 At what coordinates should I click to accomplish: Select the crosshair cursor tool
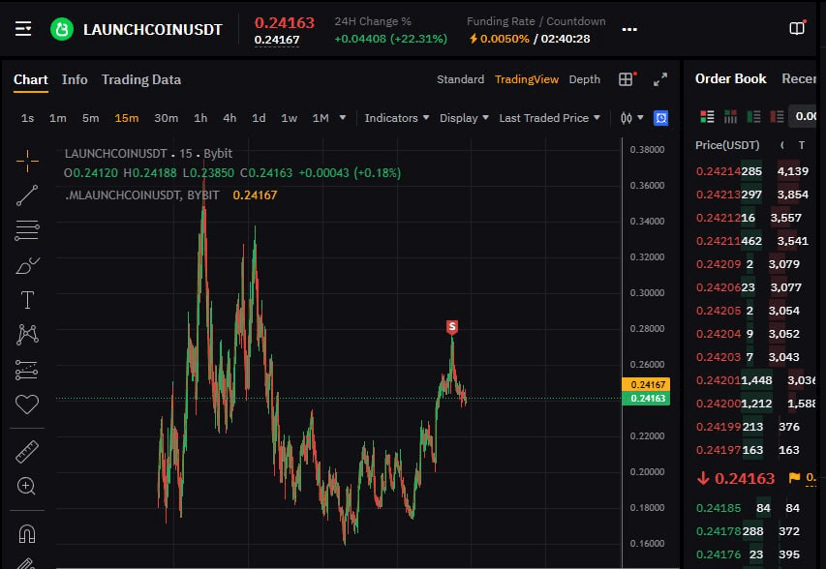point(27,161)
